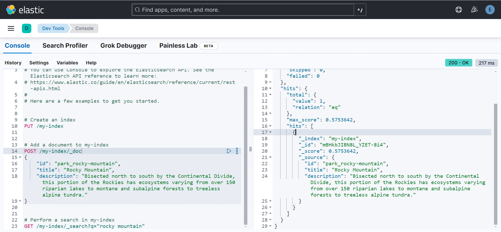This screenshot has height=232, width=501.
Task: Click the Elastic logo
Action: [25, 10]
